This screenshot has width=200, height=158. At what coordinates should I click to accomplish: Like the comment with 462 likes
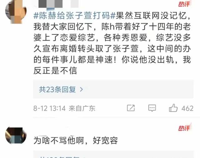coord(173,108)
